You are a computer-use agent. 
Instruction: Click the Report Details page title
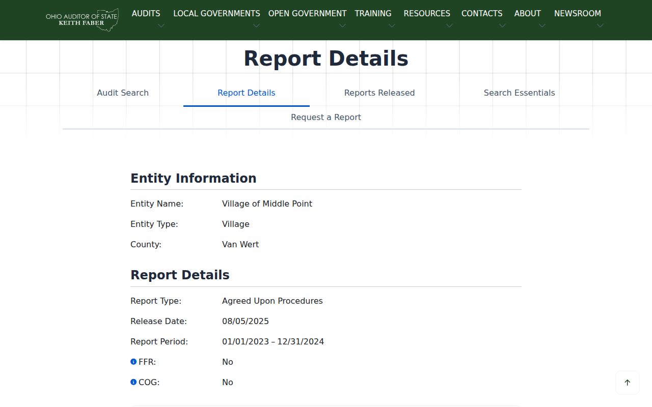tap(326, 59)
